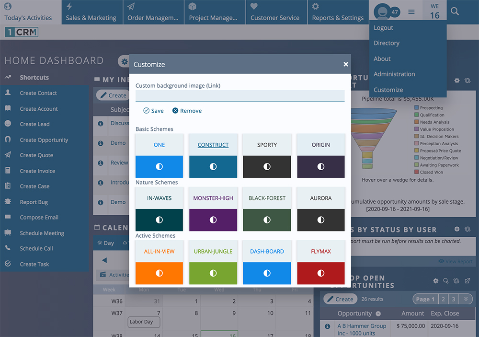
Task: Open the hamburger menu icon beside user avatar
Action: pos(411,12)
